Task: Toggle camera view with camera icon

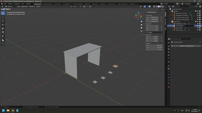Action: pos(141,28)
